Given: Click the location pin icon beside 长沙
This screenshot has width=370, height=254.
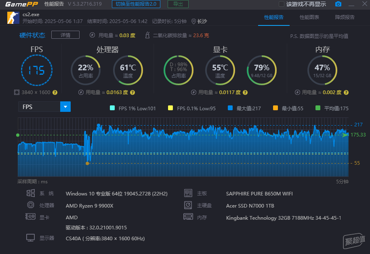Looking at the screenshot, I should 193,21.
